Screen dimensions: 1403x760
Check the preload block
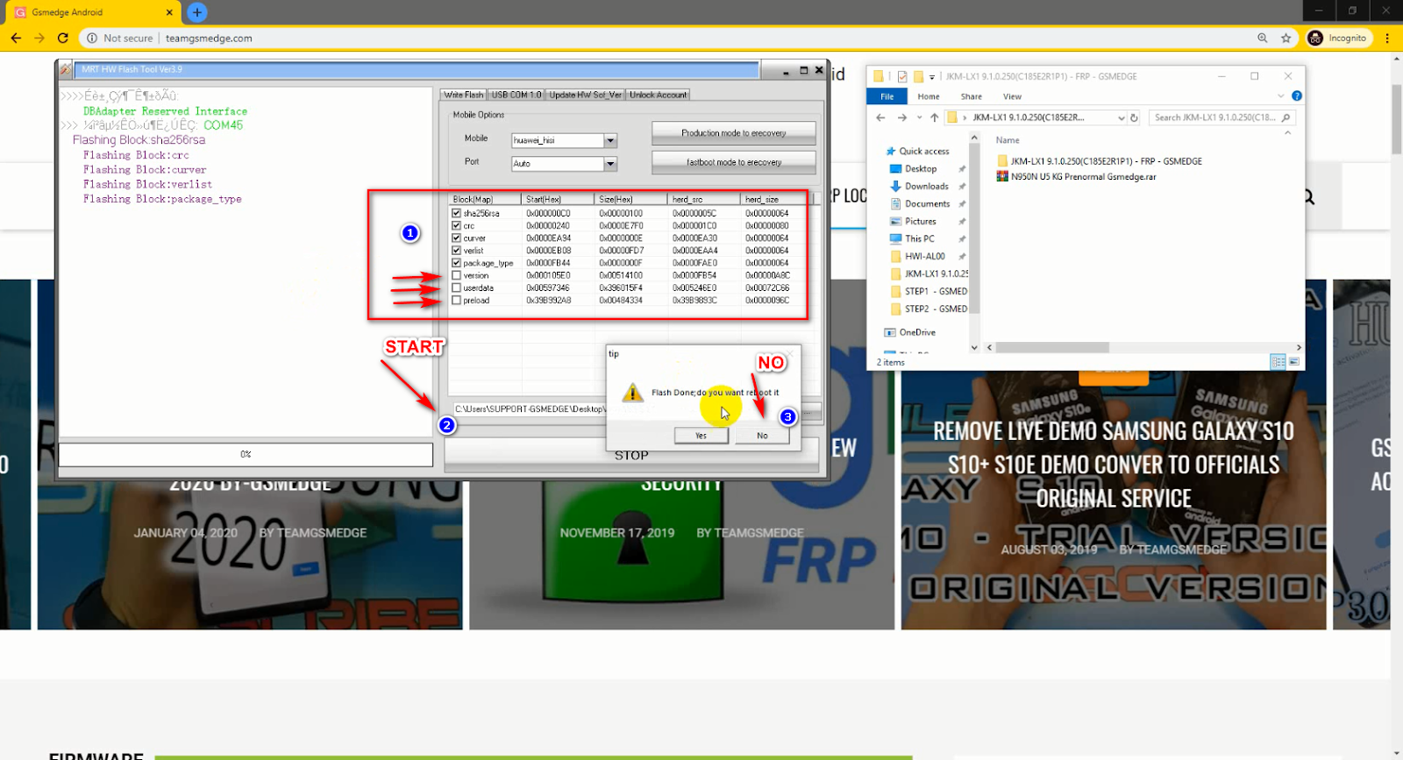tap(456, 300)
